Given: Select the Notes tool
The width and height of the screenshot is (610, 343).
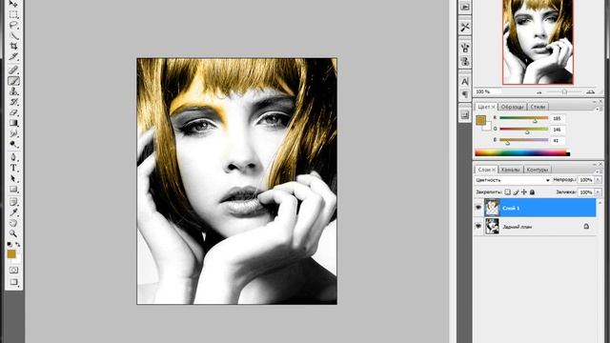Looking at the screenshot, I should [x=13, y=202].
